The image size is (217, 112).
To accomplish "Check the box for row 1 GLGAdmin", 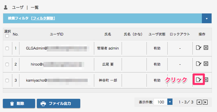I will 7,48.
